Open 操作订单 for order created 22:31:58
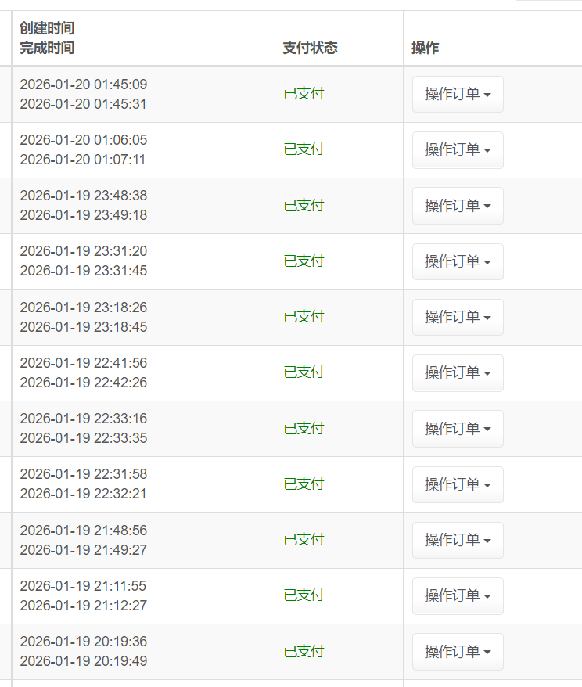The height and width of the screenshot is (687, 582). [458, 484]
